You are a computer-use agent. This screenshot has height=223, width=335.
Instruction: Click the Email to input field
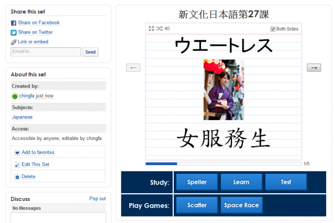pos(46,52)
